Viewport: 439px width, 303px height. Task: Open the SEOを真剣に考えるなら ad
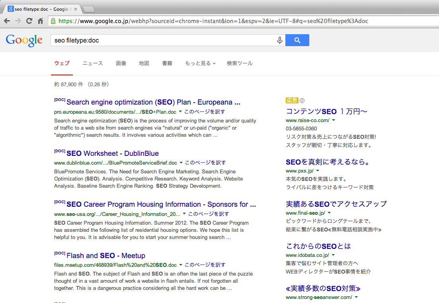pyautogui.click(x=328, y=162)
